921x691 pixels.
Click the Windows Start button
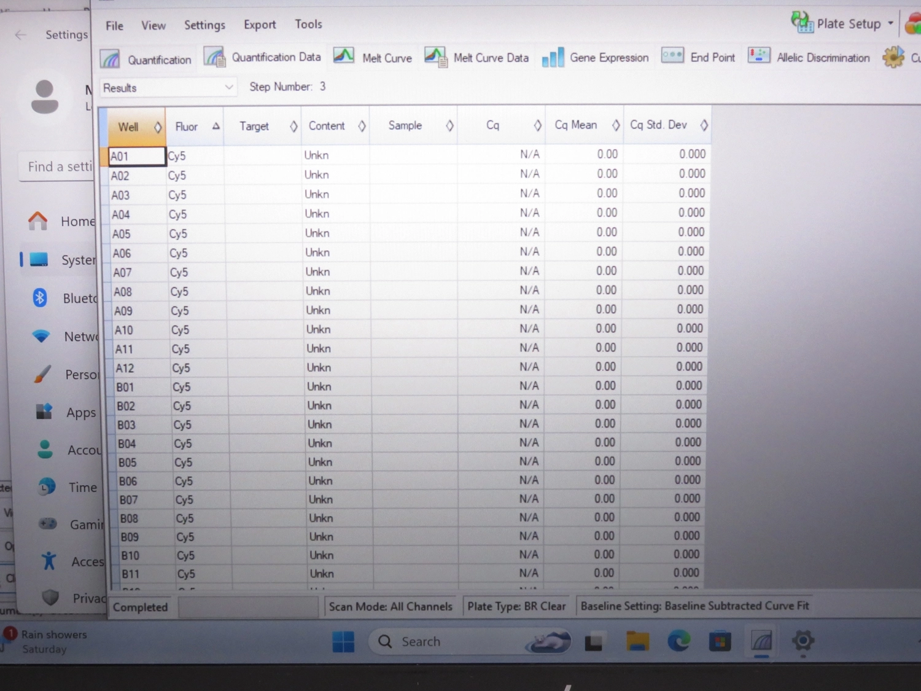tap(343, 642)
